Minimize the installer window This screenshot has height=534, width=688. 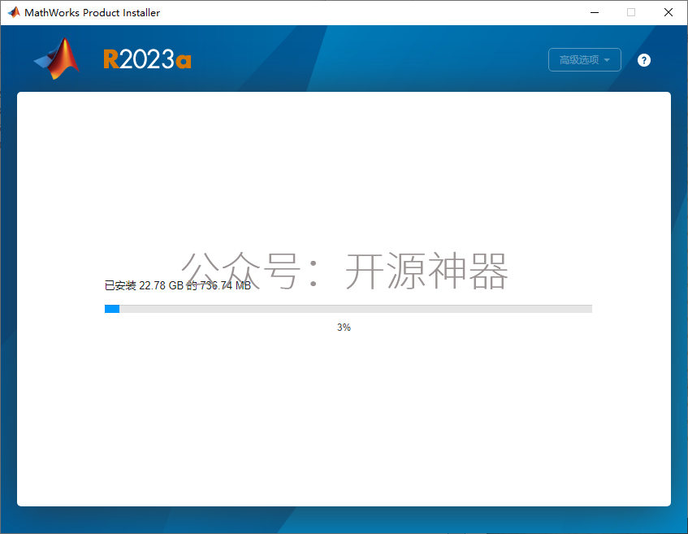pyautogui.click(x=595, y=12)
